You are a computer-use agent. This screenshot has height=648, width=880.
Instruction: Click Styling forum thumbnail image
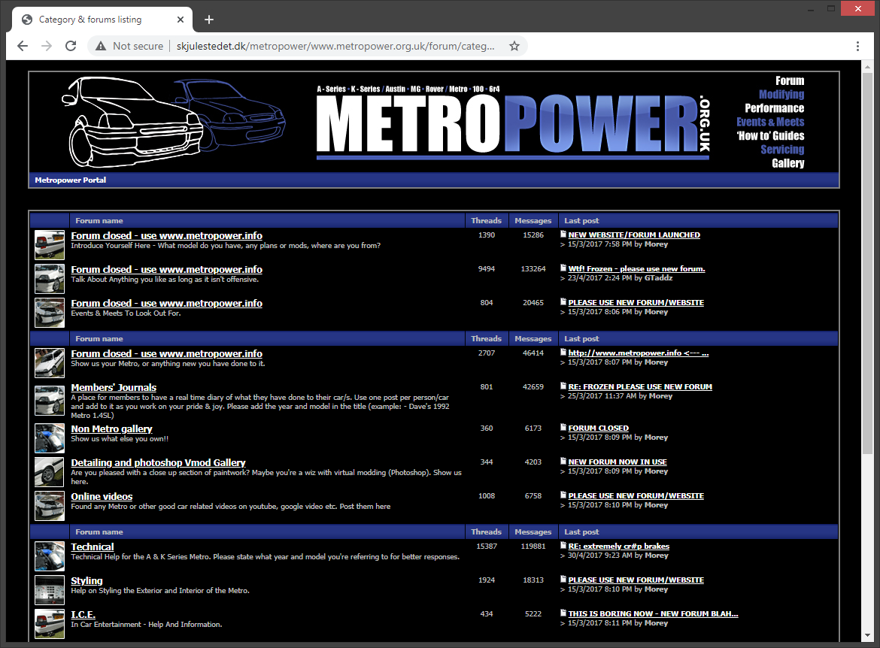pyautogui.click(x=50, y=589)
